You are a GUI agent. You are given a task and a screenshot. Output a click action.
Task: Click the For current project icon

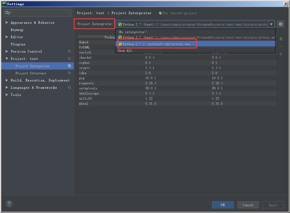click(160, 13)
